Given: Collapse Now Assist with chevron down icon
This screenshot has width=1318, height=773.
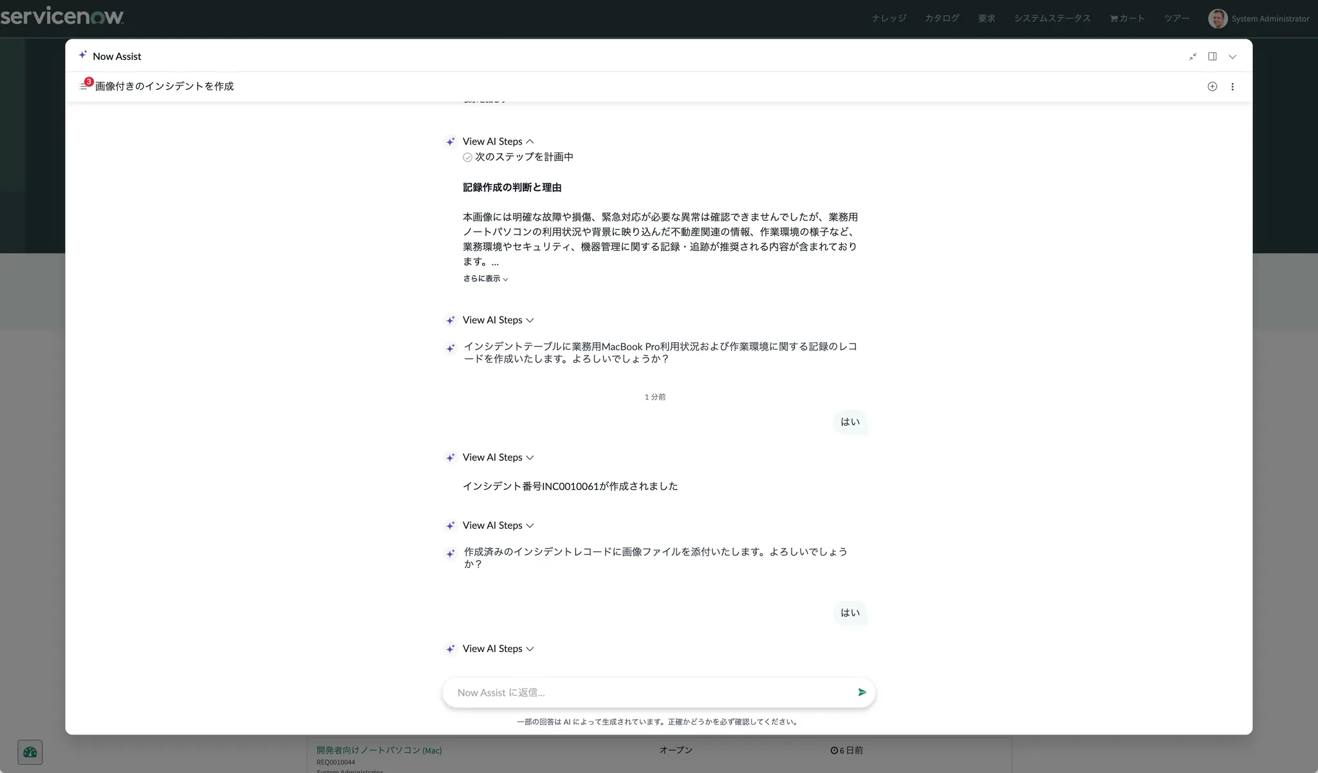Looking at the screenshot, I should pyautogui.click(x=1232, y=57).
